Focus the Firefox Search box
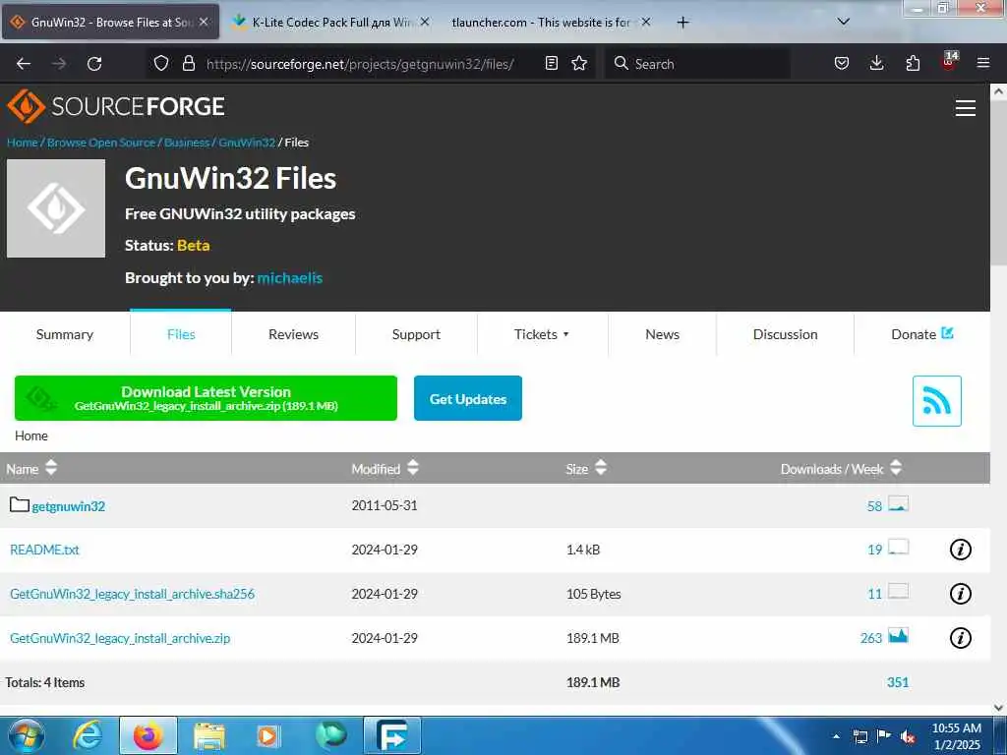Image resolution: width=1007 pixels, height=755 pixels. [x=697, y=64]
